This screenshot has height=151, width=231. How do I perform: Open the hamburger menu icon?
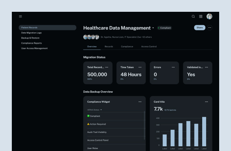pos(20,17)
